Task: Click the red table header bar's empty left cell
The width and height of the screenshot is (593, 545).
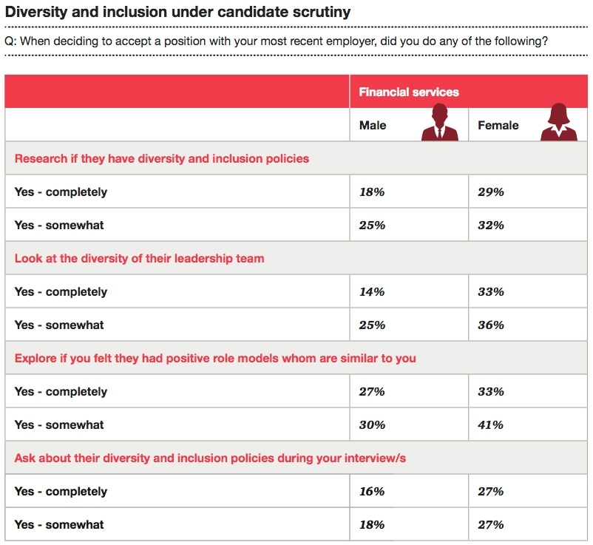Action: point(177,92)
